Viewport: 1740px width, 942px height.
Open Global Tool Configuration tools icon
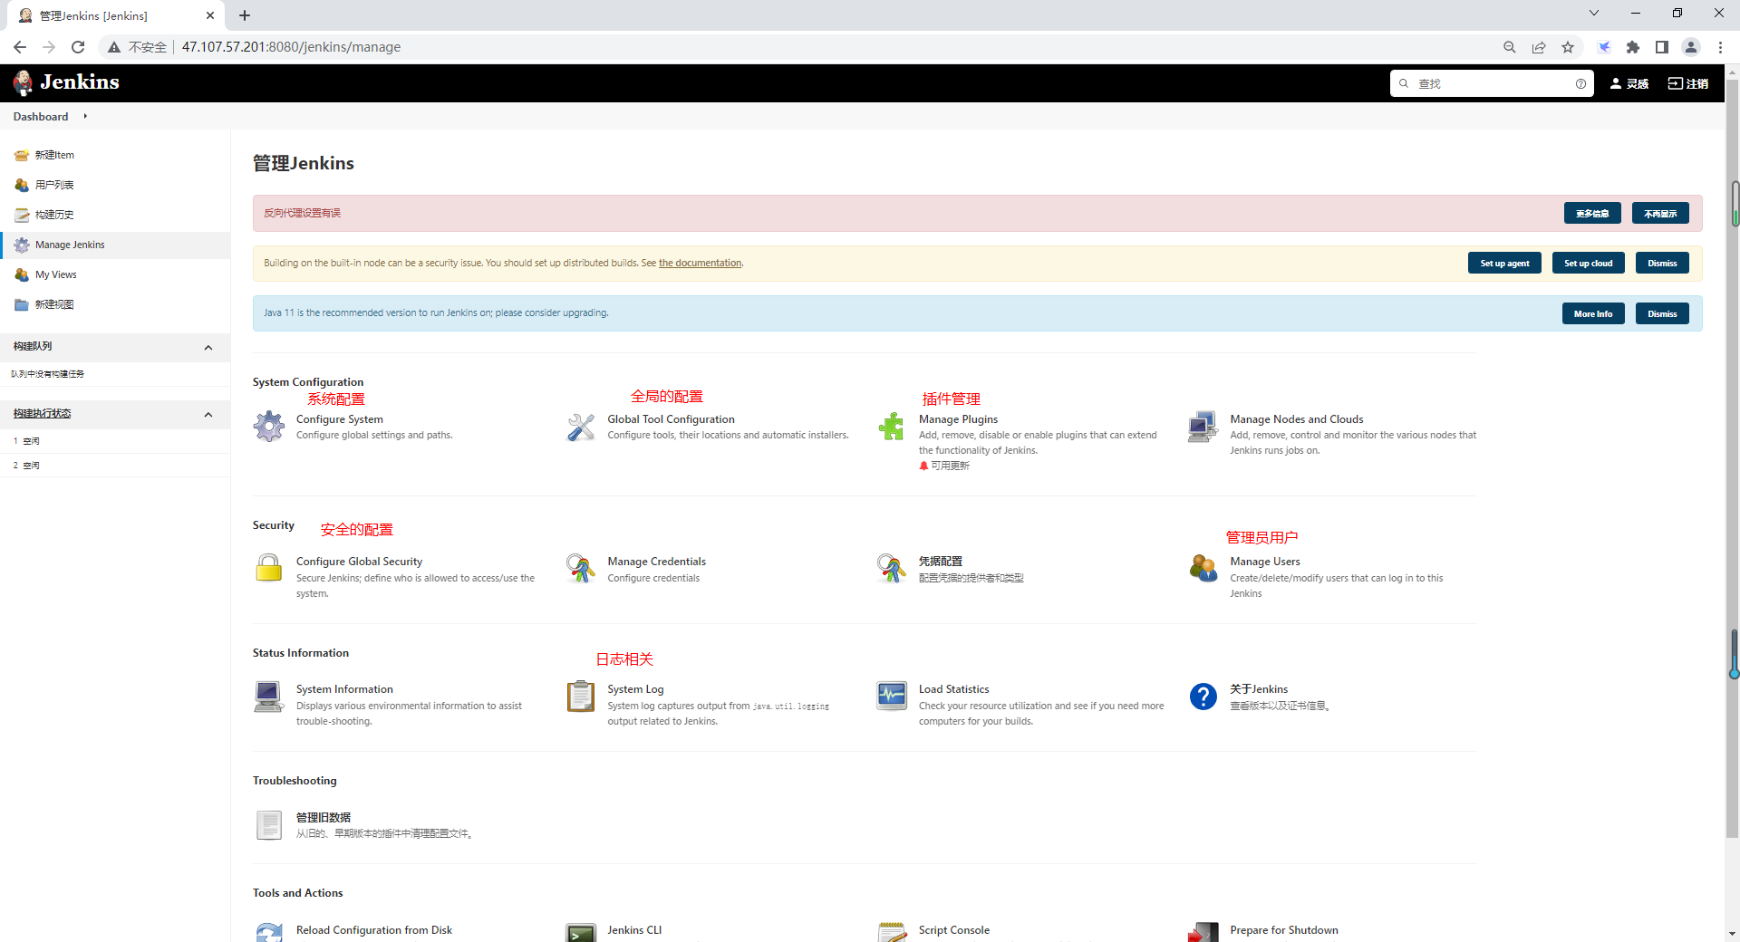(x=581, y=427)
